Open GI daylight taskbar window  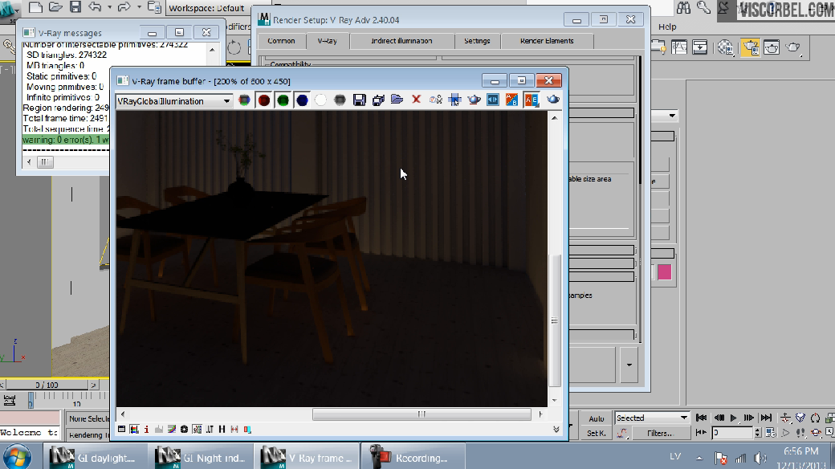pyautogui.click(x=95, y=457)
